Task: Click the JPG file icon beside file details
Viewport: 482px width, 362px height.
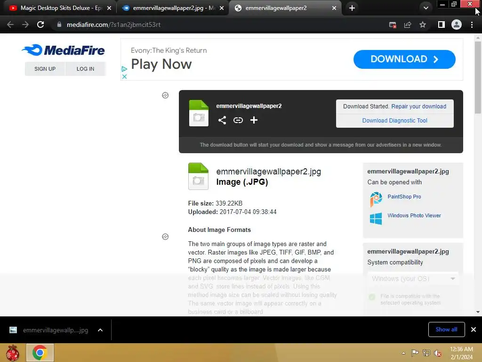Action: (198, 176)
